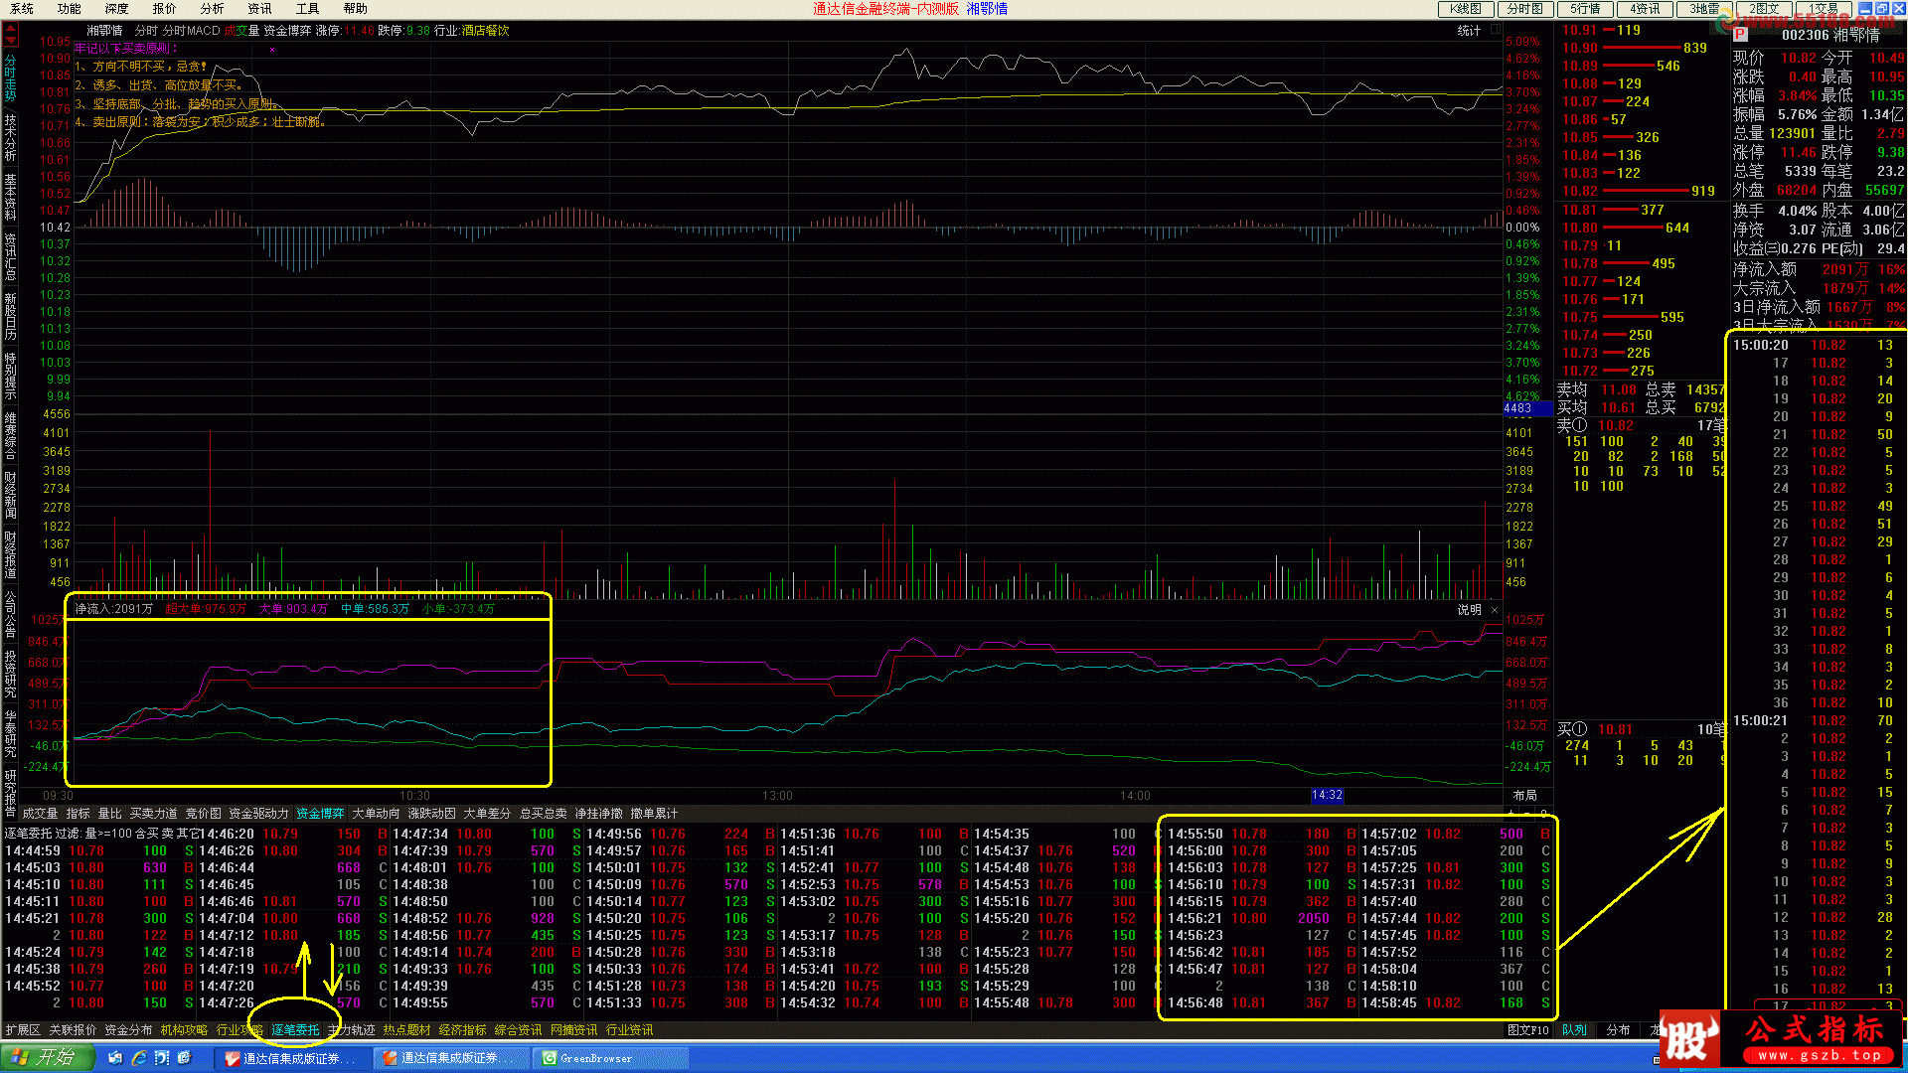Select the 公司公告 sidebar tab
This screenshot has width=1908, height=1073.
tap(10, 614)
